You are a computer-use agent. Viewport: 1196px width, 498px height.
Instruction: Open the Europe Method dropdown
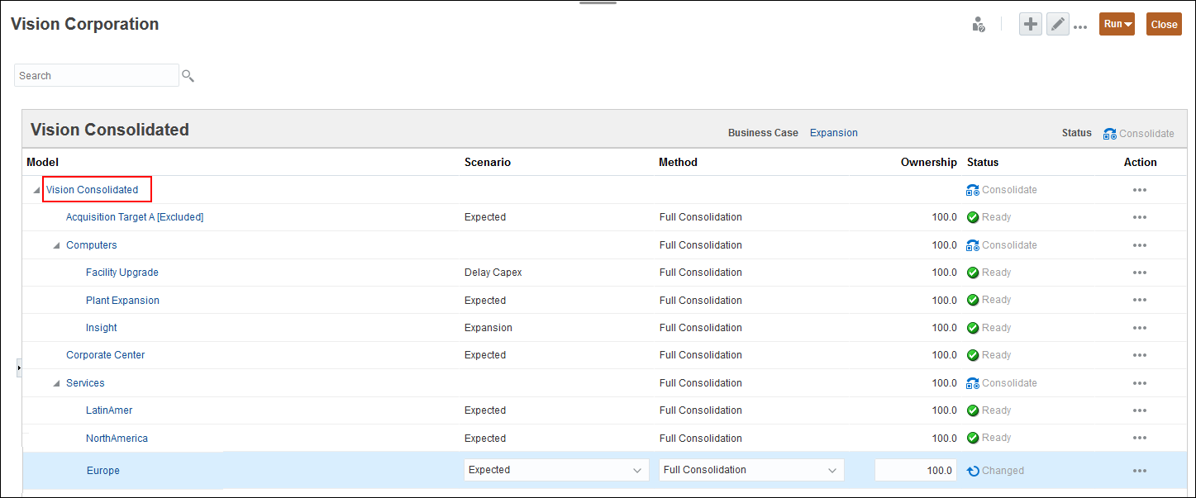pos(832,471)
